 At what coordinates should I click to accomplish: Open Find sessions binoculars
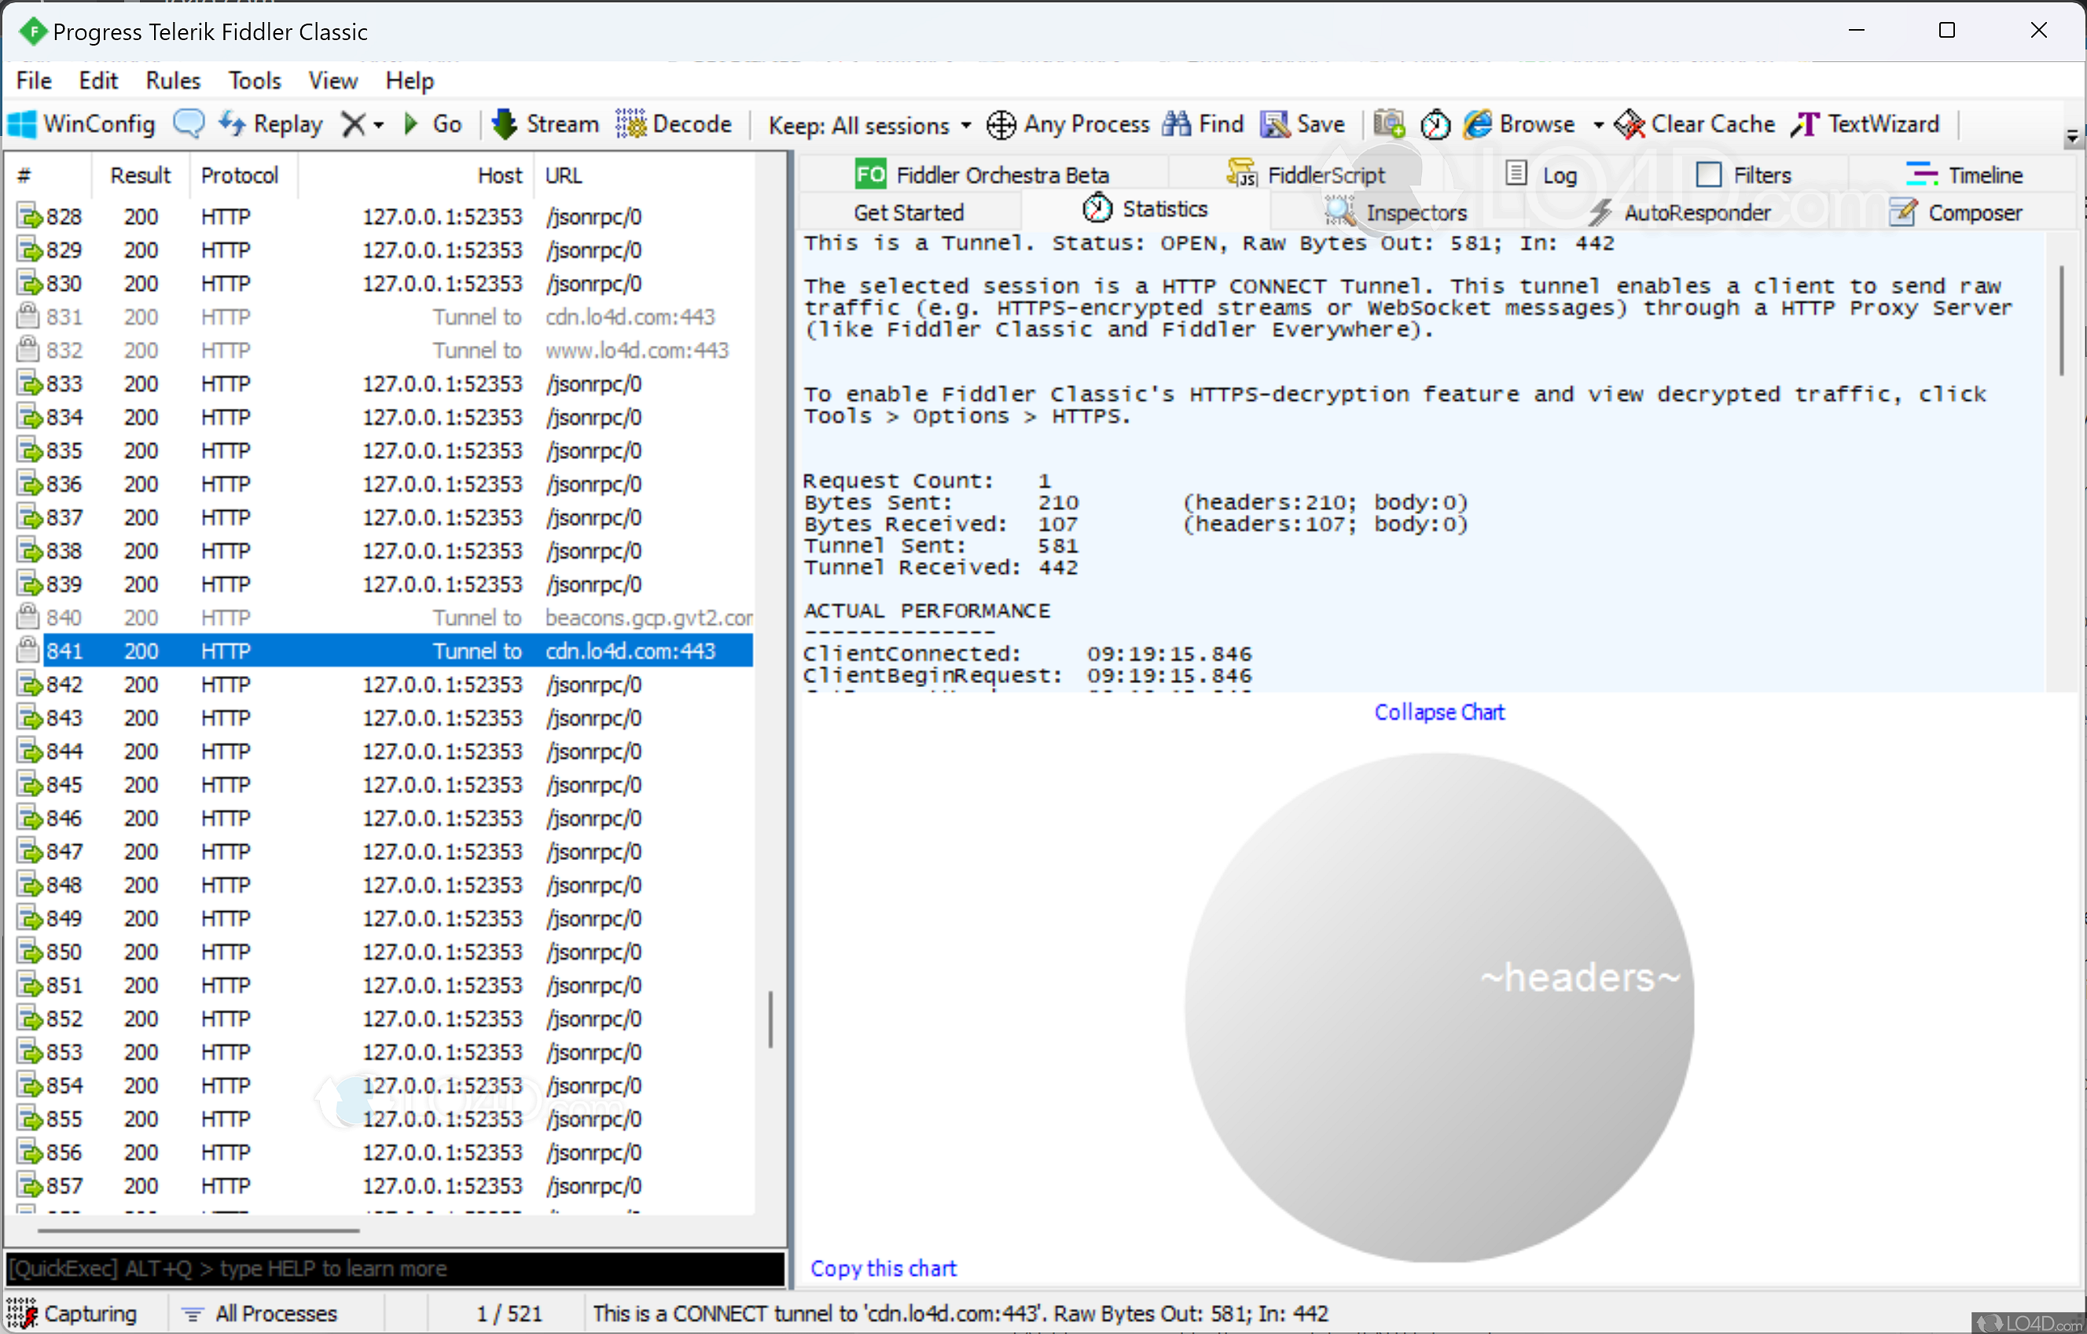[1203, 125]
